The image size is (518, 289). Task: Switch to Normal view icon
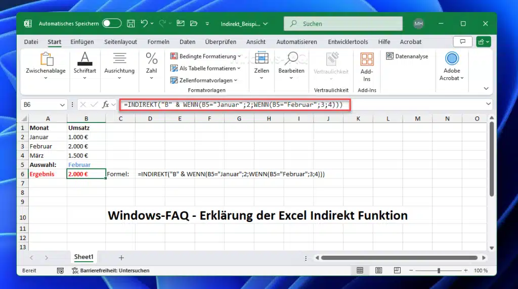click(360, 270)
